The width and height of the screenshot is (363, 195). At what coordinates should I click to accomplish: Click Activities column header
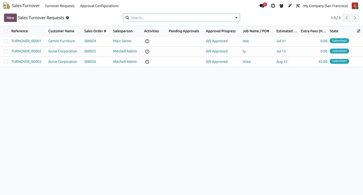point(151,31)
